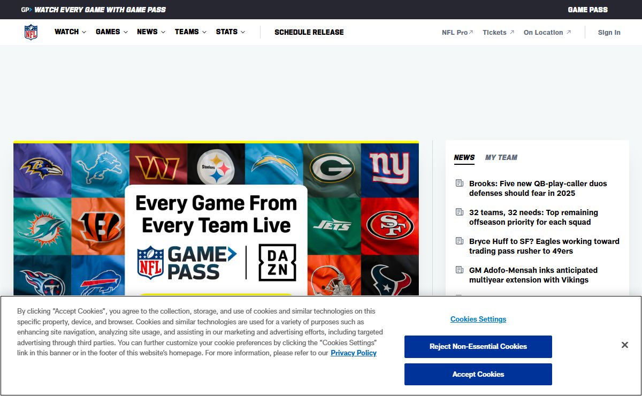Expand the NEWS dropdown in the header
642x396 pixels.
pos(151,32)
